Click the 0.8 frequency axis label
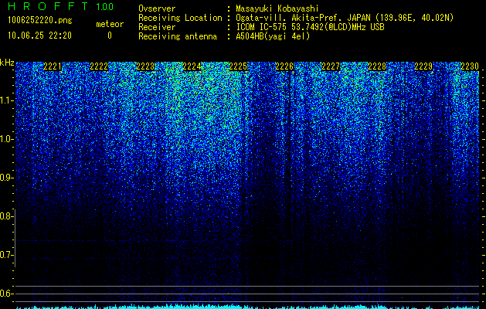486x309 pixels. tap(6, 216)
